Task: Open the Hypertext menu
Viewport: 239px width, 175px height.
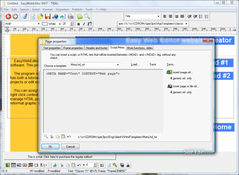Action: point(62,9)
